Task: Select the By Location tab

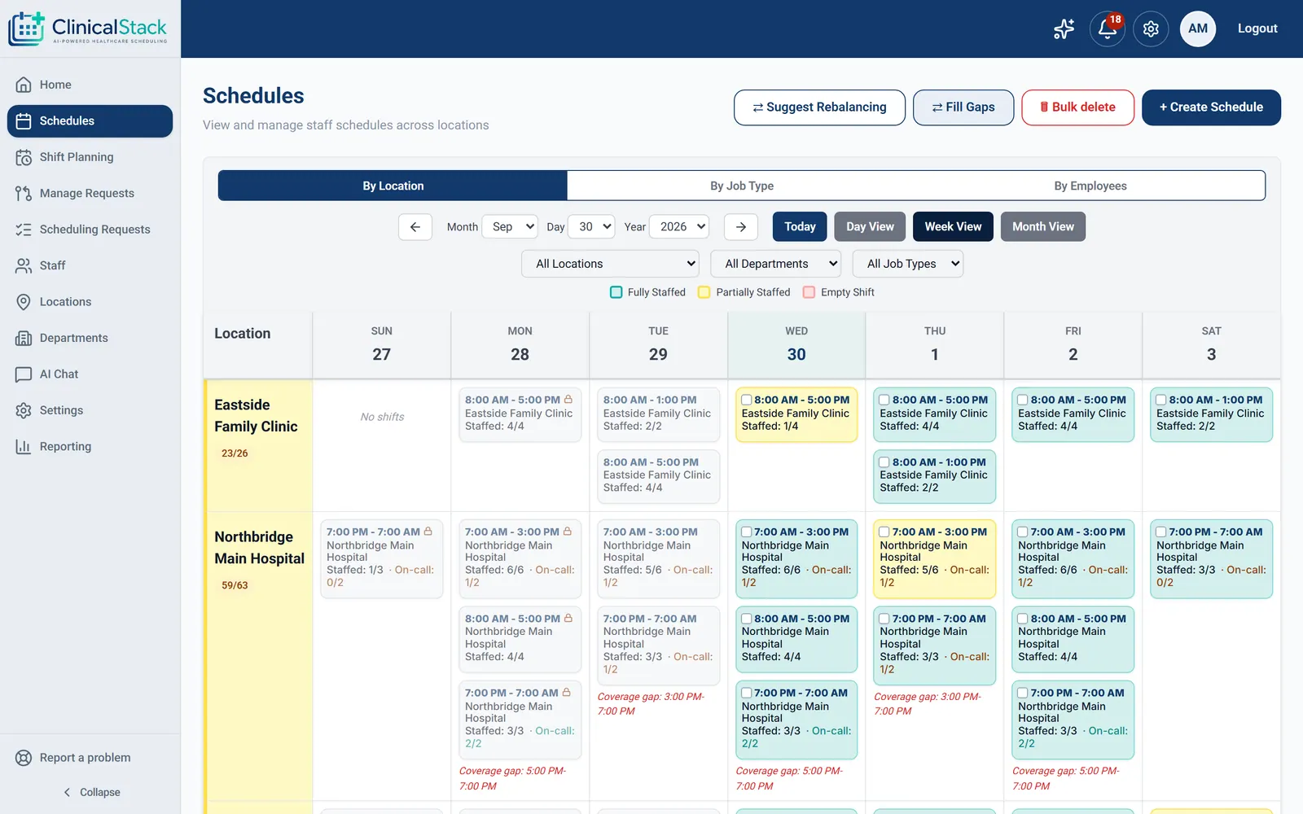Action: click(x=393, y=186)
